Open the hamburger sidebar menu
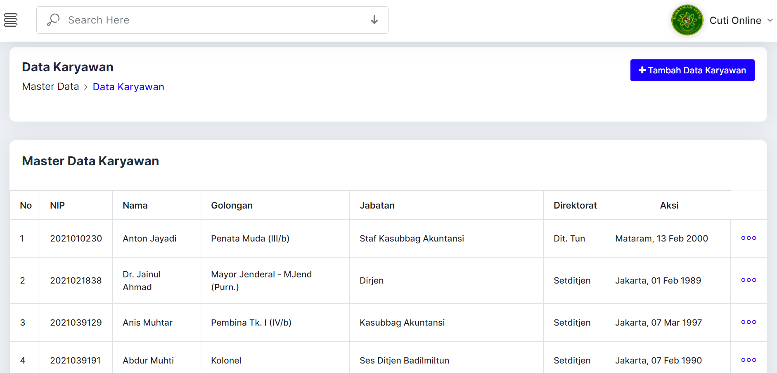Image resolution: width=777 pixels, height=373 pixels. [11, 20]
